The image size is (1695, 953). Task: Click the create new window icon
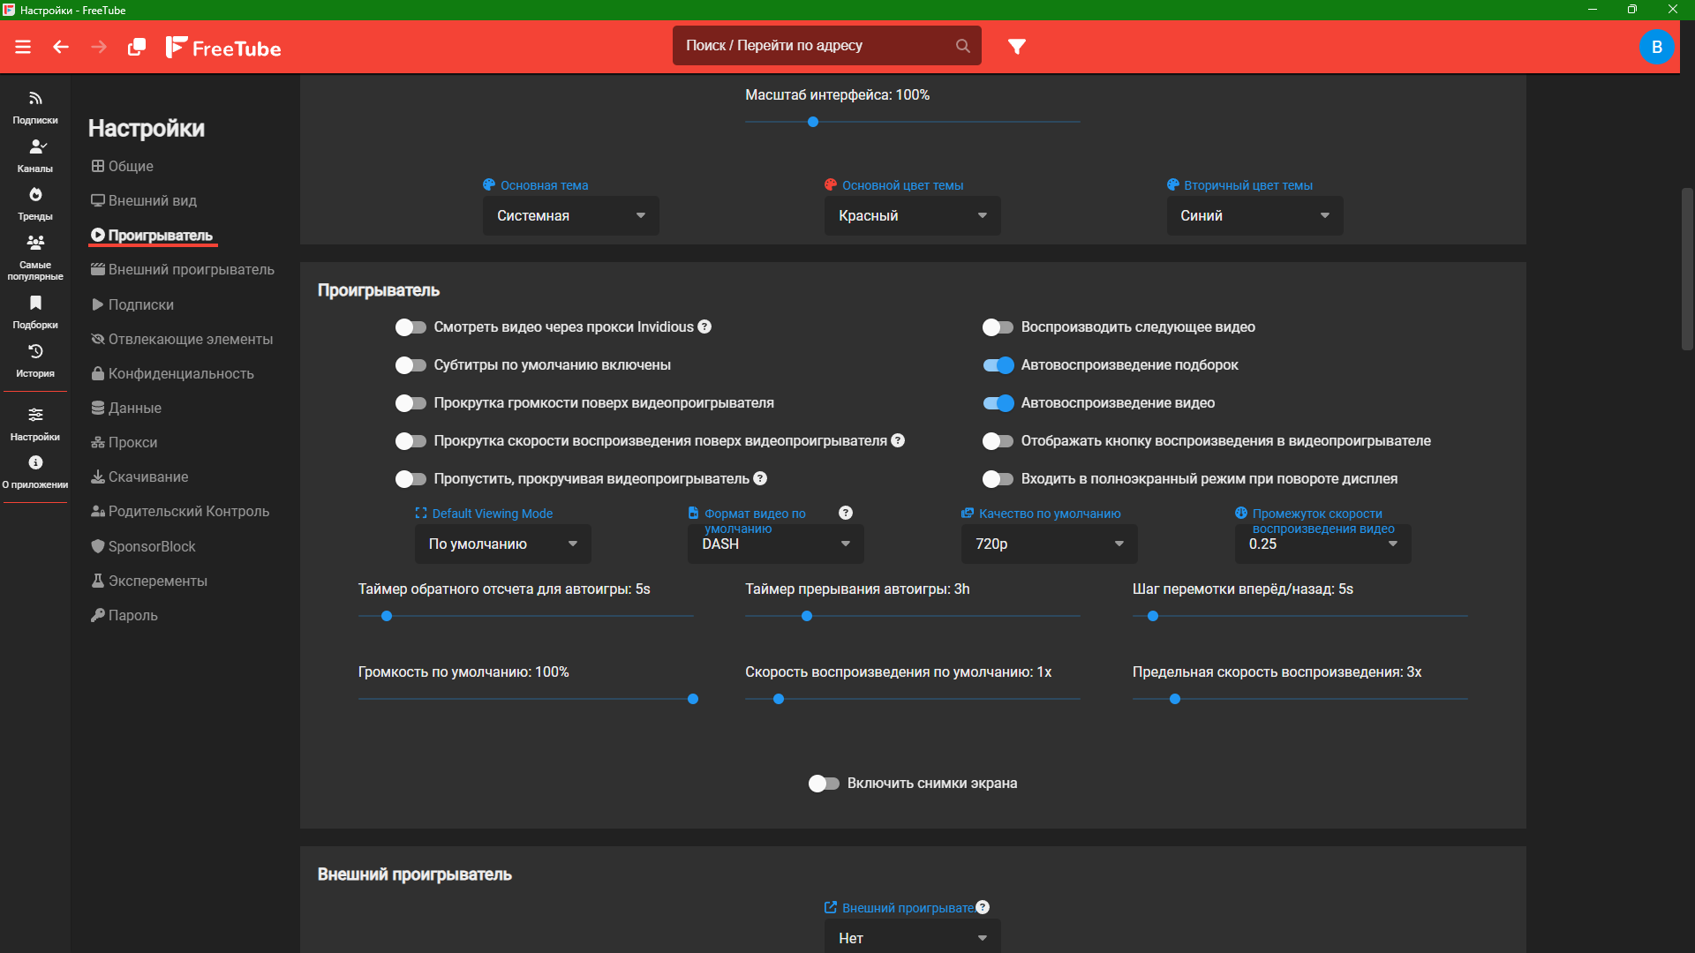(137, 47)
